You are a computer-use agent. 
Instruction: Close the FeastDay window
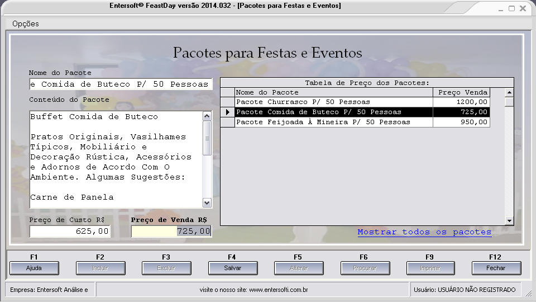coord(523,8)
